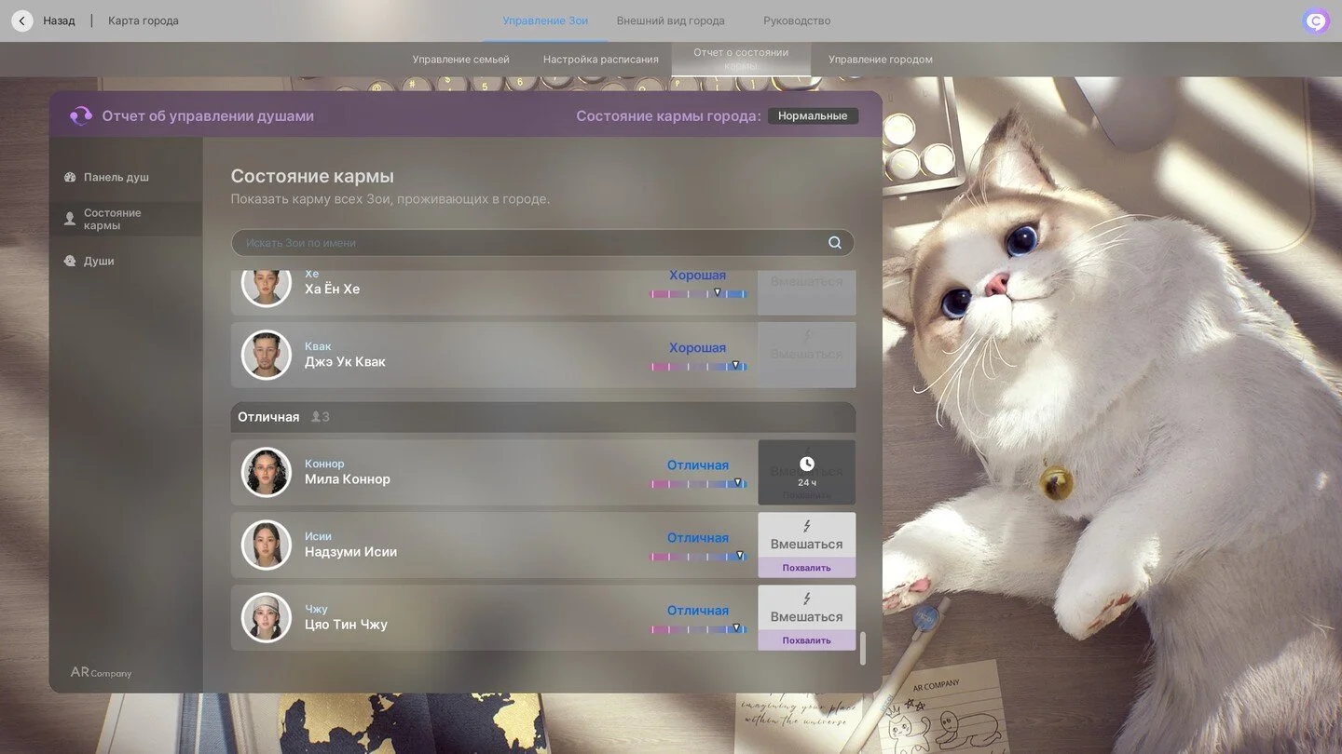This screenshot has width=1342, height=754.
Task: Click the greyed Вмешаться button for Ха Ён Хе
Action: [x=807, y=292]
